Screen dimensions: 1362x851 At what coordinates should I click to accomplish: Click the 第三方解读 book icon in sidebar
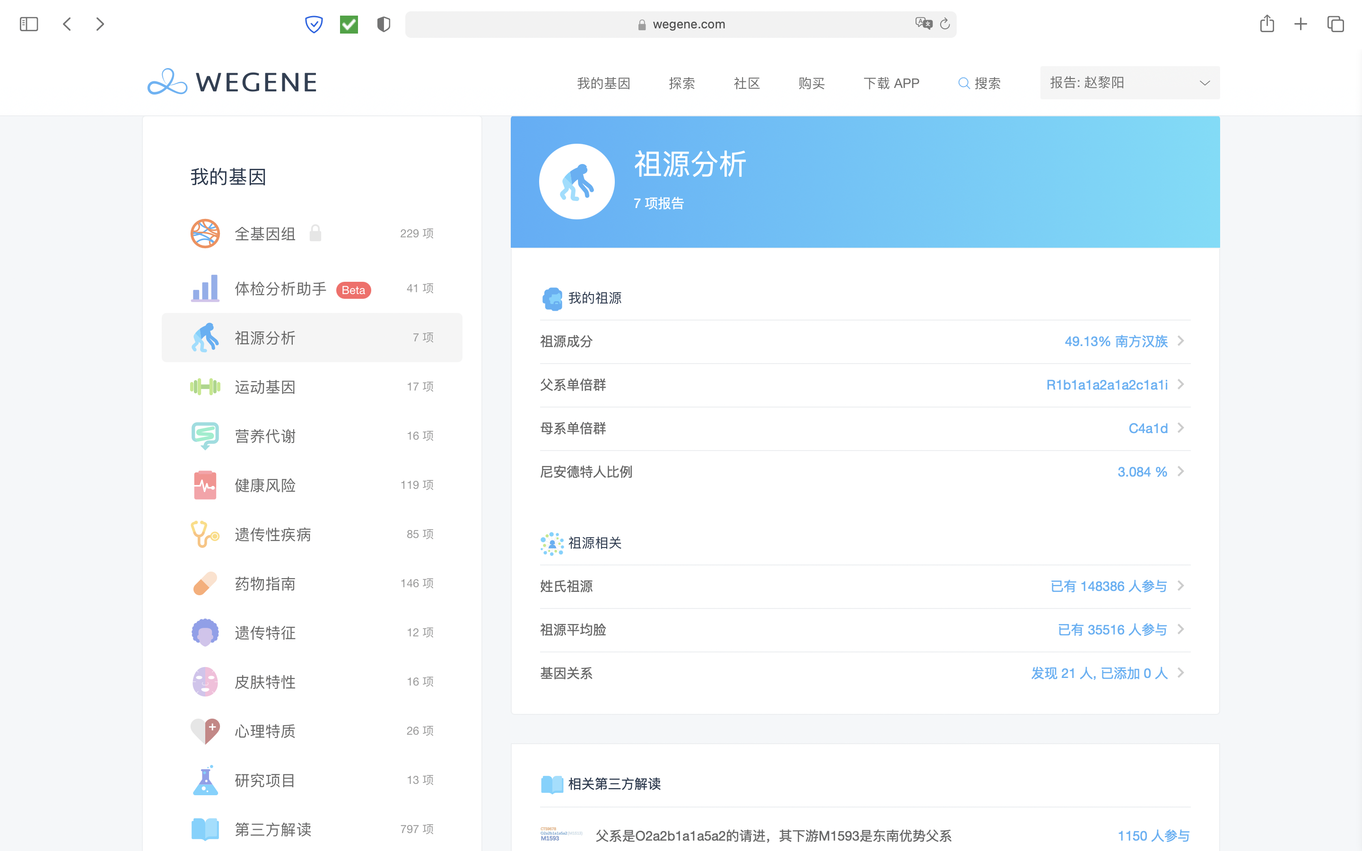coord(205,829)
